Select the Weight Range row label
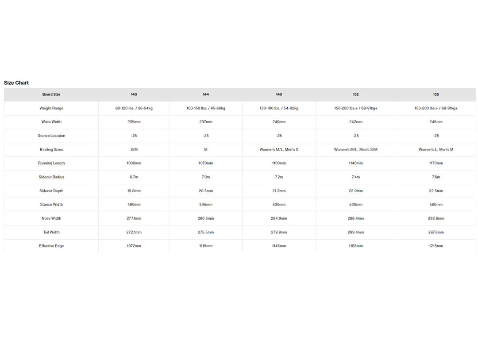478x342 pixels. pos(51,108)
